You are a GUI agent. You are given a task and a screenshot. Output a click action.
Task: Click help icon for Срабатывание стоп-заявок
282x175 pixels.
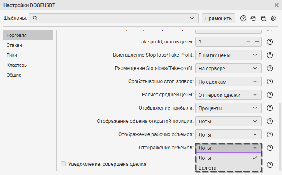click(270, 82)
